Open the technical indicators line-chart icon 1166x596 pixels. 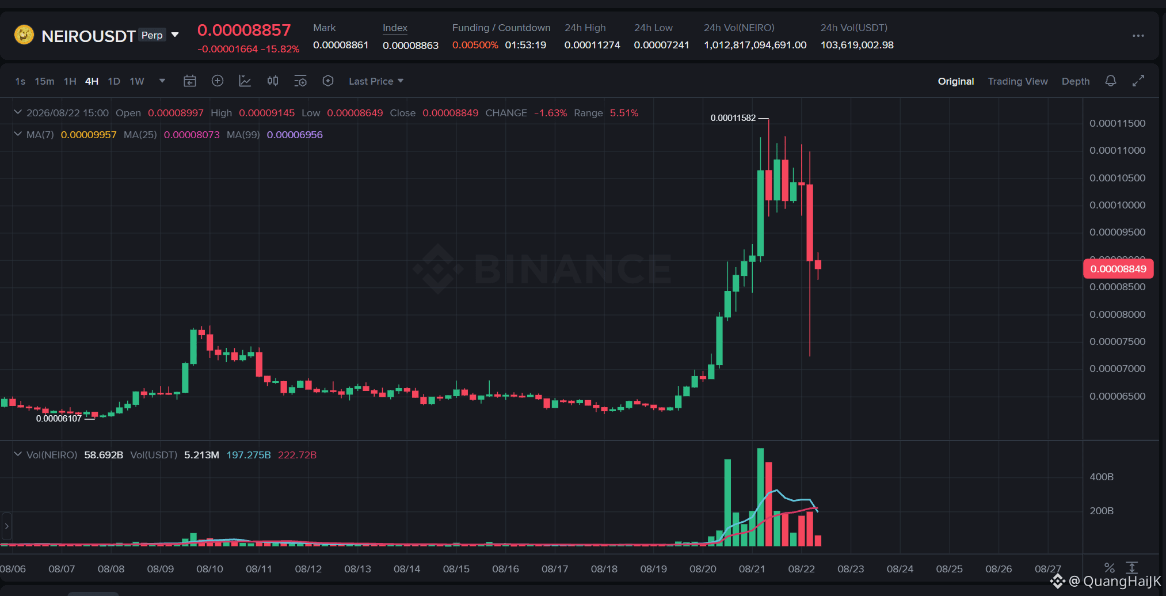tap(245, 81)
